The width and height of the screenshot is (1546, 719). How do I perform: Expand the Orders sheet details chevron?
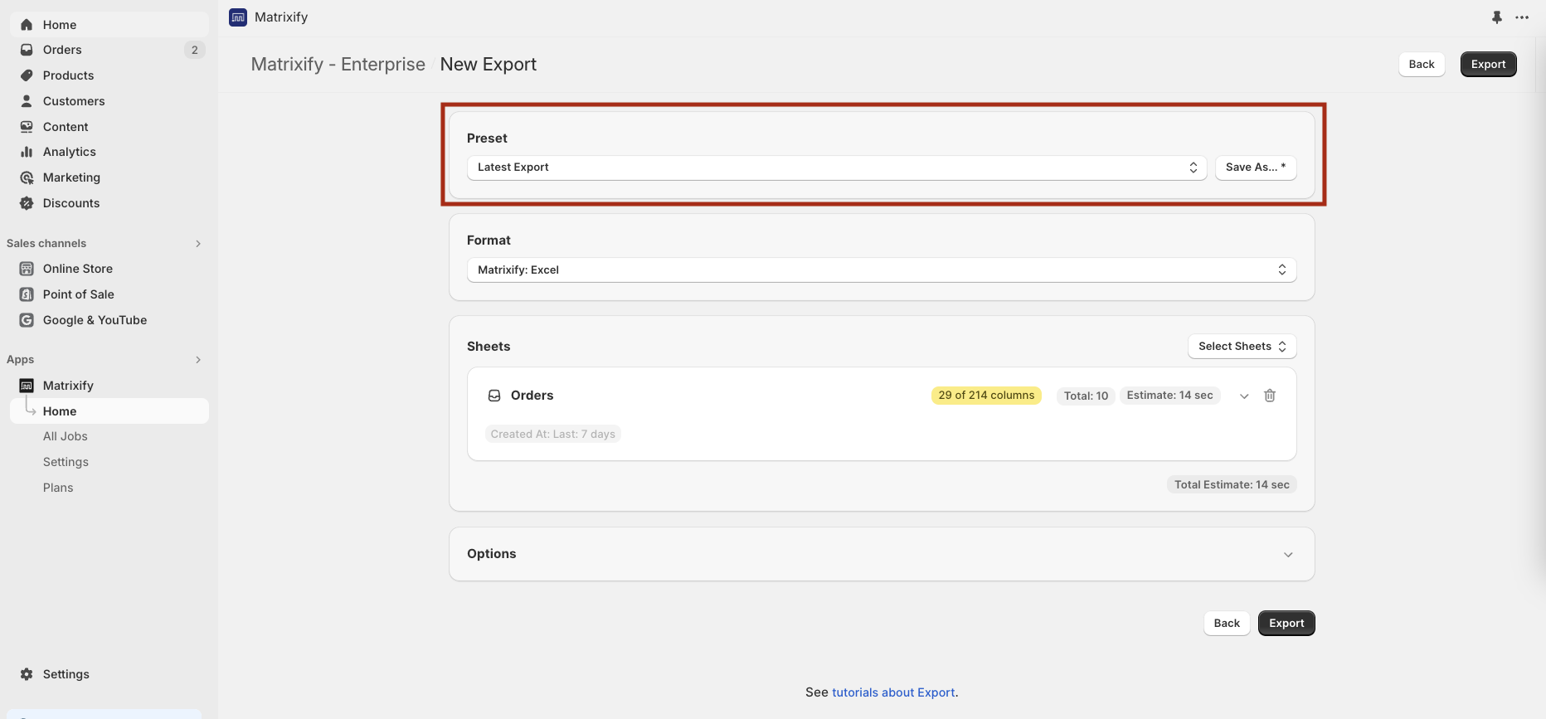[x=1244, y=396]
